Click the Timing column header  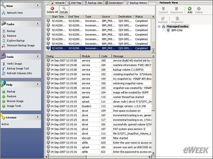(63, 56)
